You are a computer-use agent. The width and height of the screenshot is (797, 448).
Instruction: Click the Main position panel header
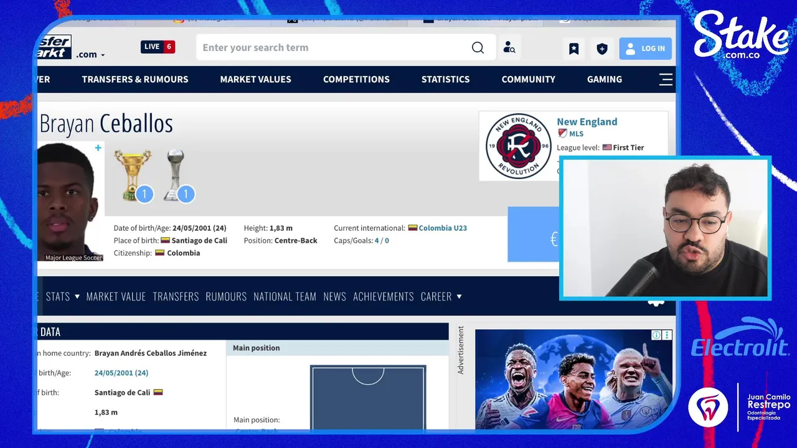pos(337,348)
